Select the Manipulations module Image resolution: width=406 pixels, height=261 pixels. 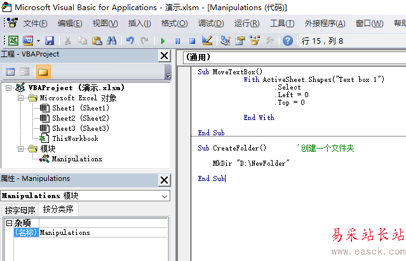[x=77, y=159]
